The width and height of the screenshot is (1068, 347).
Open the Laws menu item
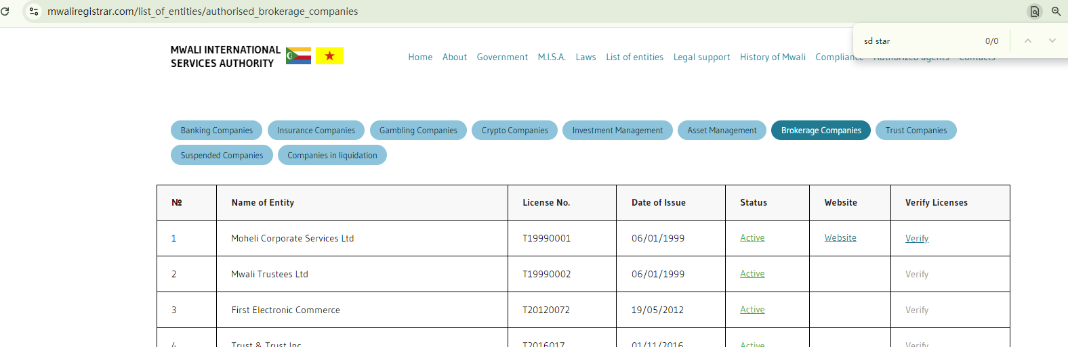point(586,57)
